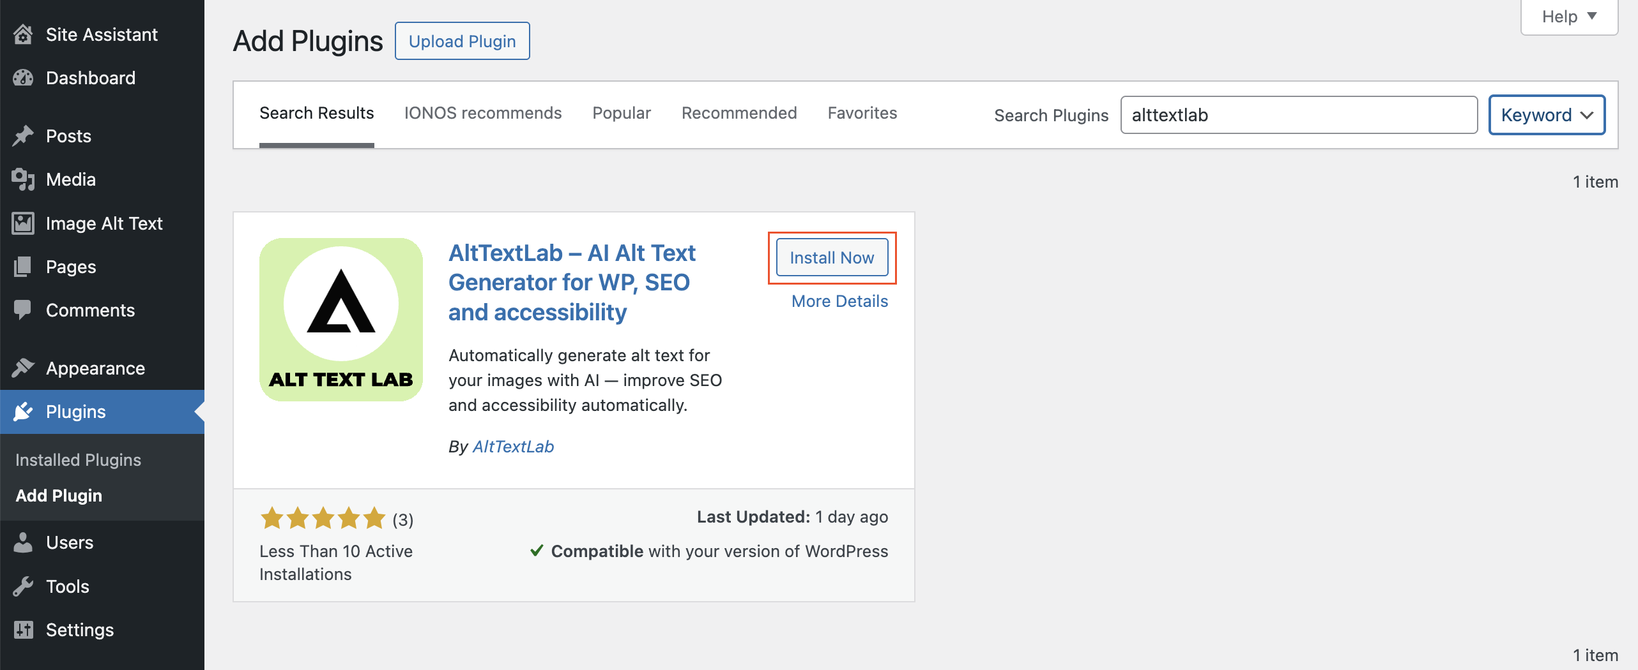1638x670 pixels.
Task: Click the Alt Text Lab plugin logo
Action: tap(341, 320)
